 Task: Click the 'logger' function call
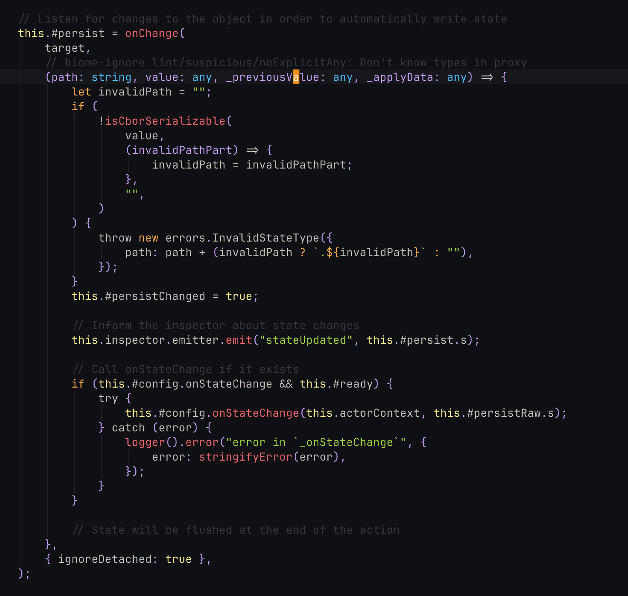145,442
